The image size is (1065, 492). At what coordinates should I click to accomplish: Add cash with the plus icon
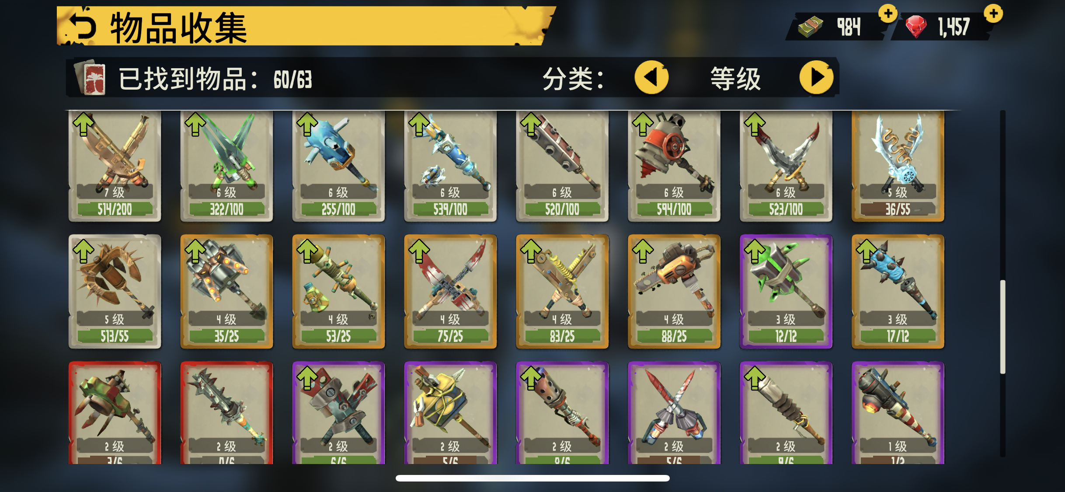pyautogui.click(x=887, y=14)
